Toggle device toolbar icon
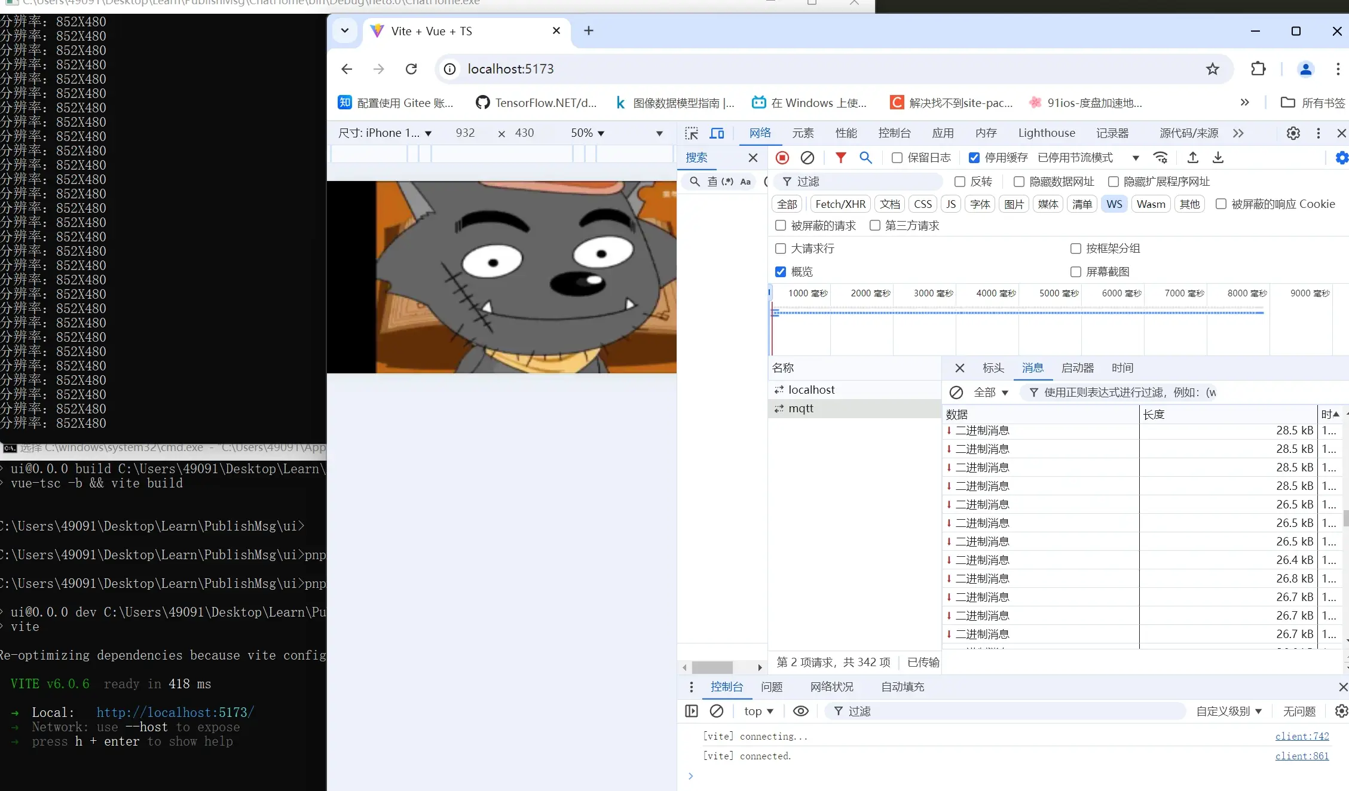 click(717, 133)
